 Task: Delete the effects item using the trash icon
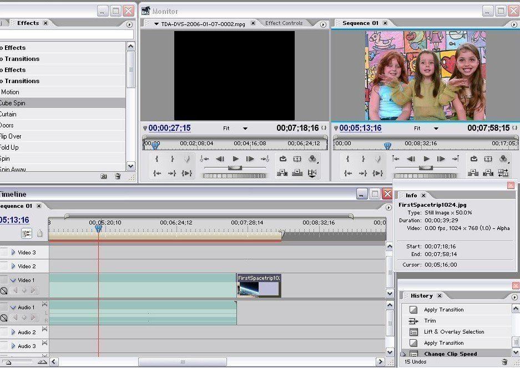[118, 176]
